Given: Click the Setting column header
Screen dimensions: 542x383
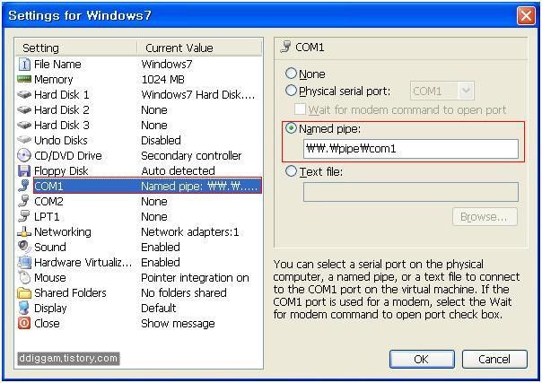Looking at the screenshot, I should coord(76,48).
